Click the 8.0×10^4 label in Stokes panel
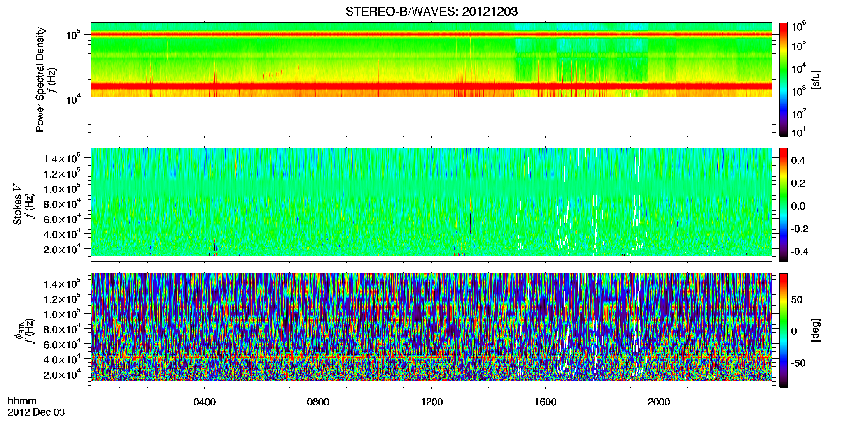Screen dimensions: 863x444 click(x=62, y=203)
